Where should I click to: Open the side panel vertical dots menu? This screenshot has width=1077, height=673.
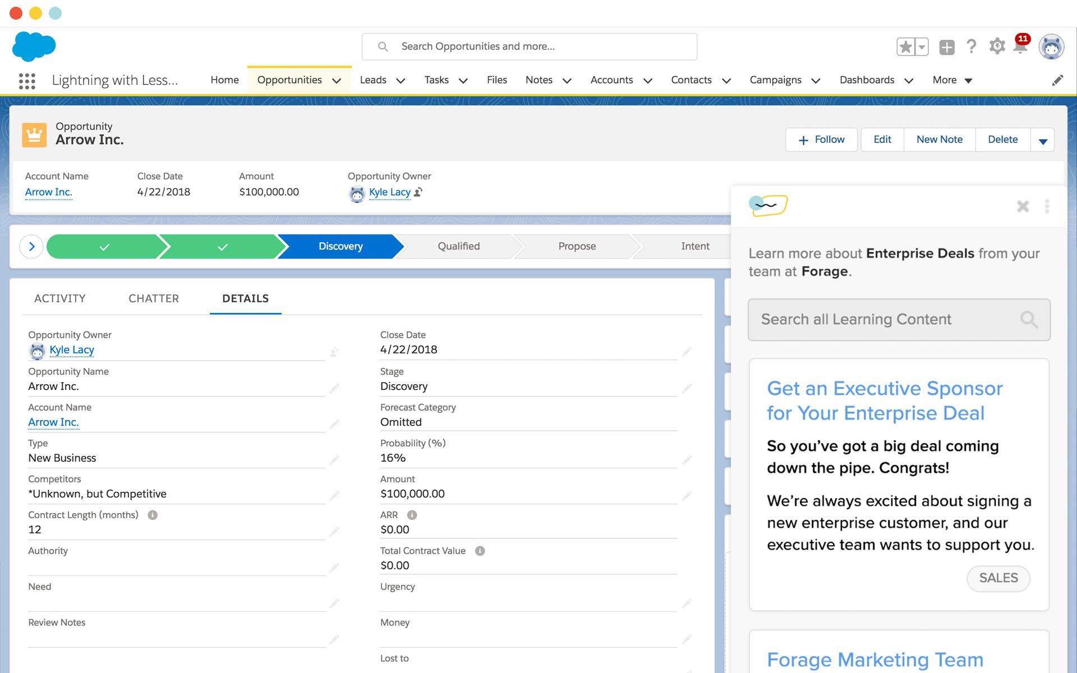coord(1047,206)
